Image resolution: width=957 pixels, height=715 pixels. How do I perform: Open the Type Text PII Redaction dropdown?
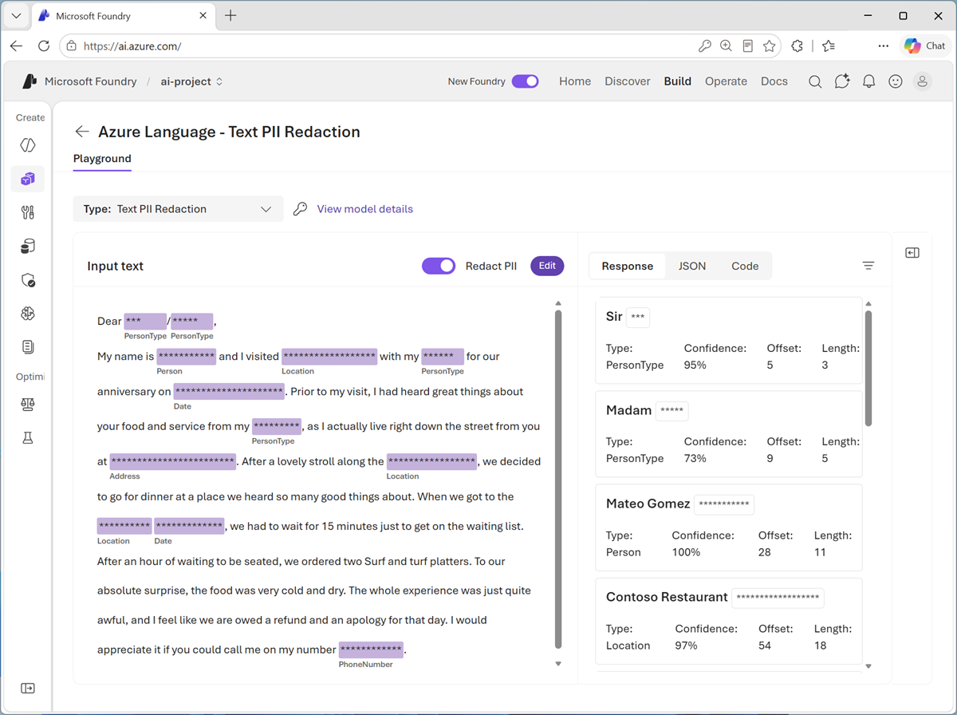click(178, 209)
